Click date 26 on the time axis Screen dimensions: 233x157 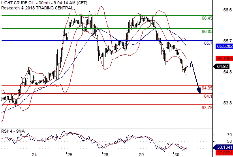tap(105, 155)
